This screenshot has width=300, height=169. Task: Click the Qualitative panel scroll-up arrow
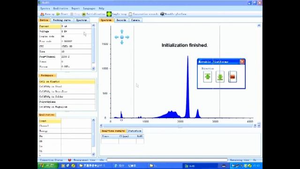(93, 120)
